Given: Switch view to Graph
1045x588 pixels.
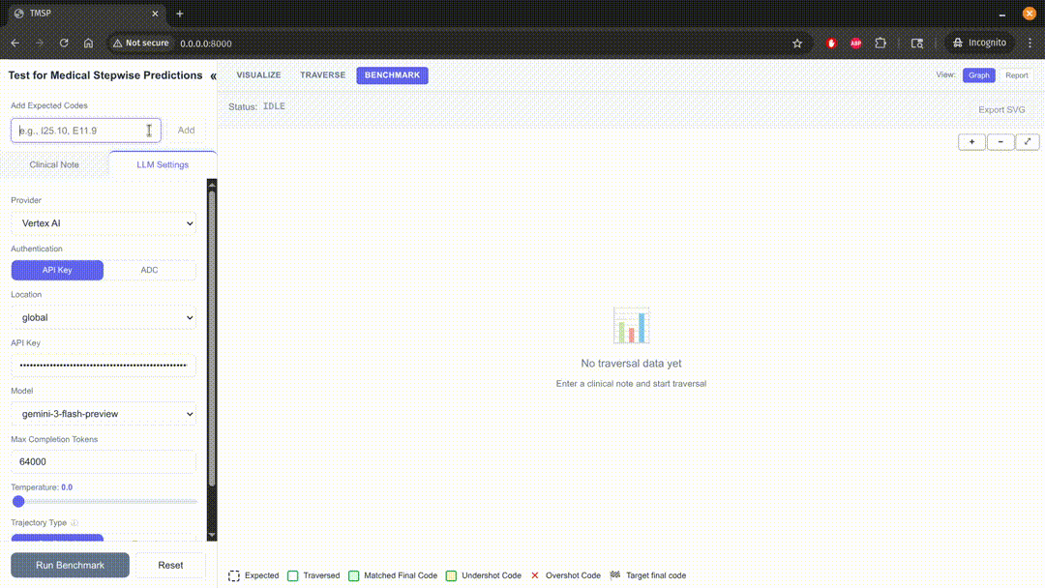Looking at the screenshot, I should (x=978, y=75).
